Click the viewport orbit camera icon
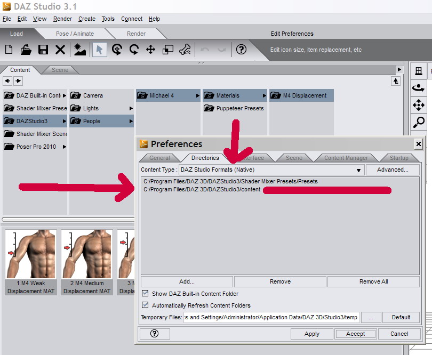This screenshot has width=432, height=355. pos(419,88)
